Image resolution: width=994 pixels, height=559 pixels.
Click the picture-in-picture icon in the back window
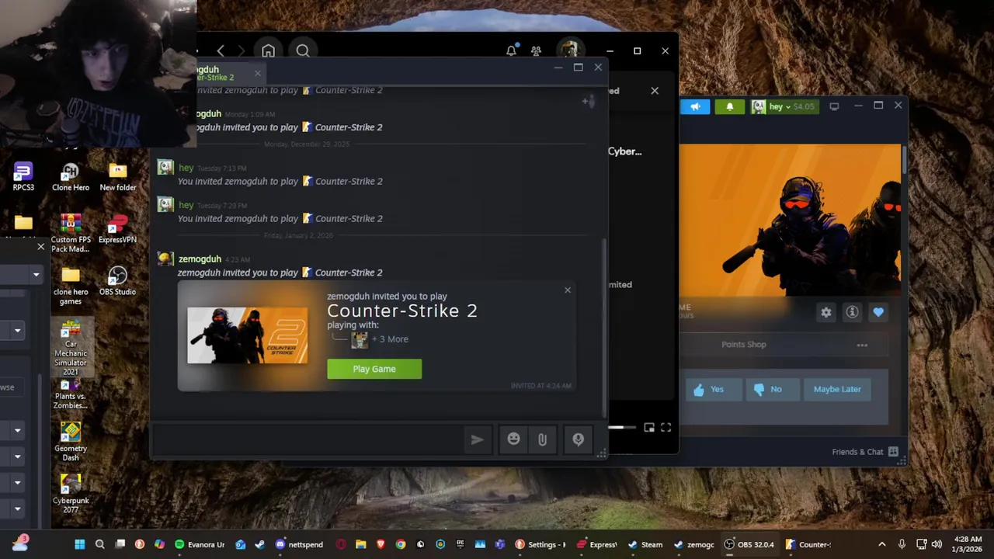[649, 428]
